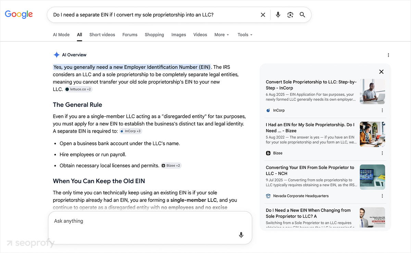The width and height of the screenshot is (411, 253).
Task: Click the magnifying glass search button
Action: [x=302, y=15]
